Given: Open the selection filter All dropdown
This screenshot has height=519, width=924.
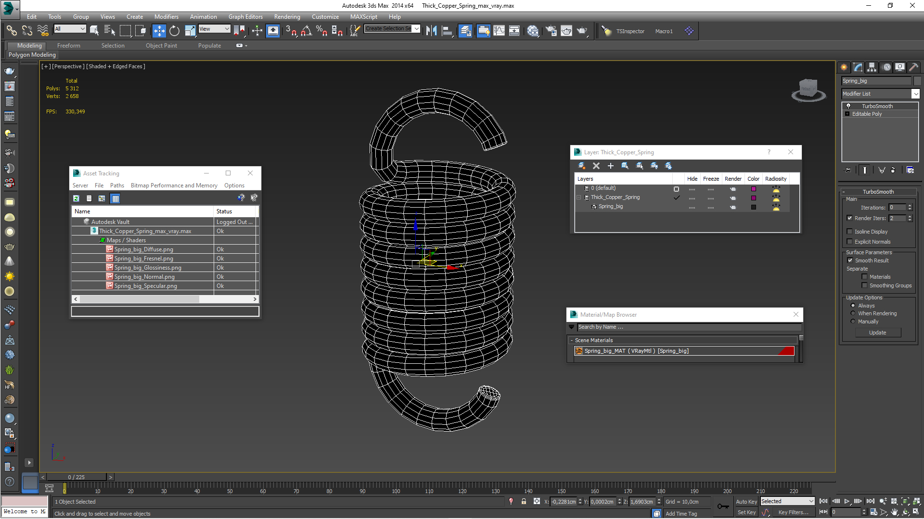Looking at the screenshot, I should click(70, 29).
